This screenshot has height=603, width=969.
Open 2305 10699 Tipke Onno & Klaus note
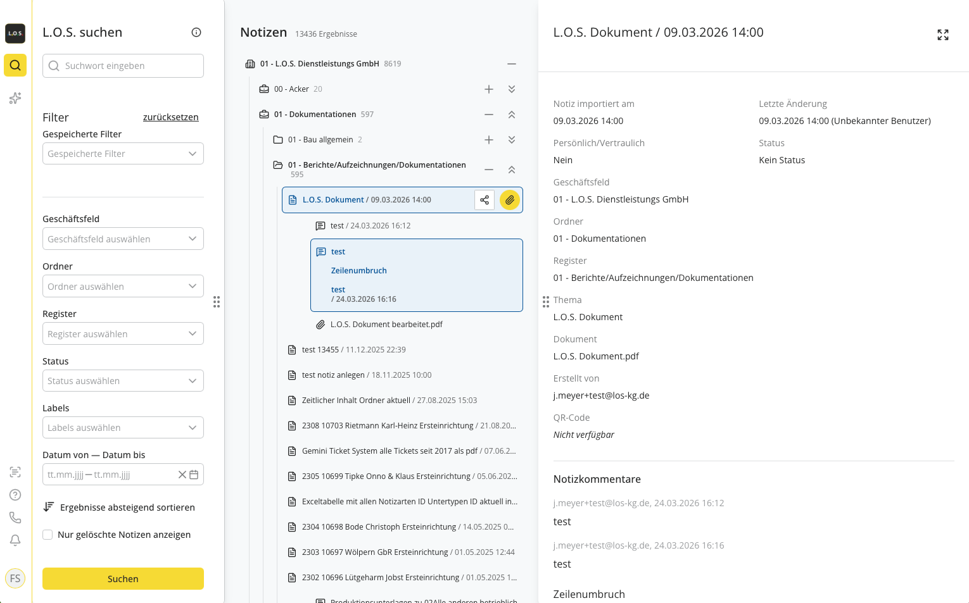(x=409, y=476)
